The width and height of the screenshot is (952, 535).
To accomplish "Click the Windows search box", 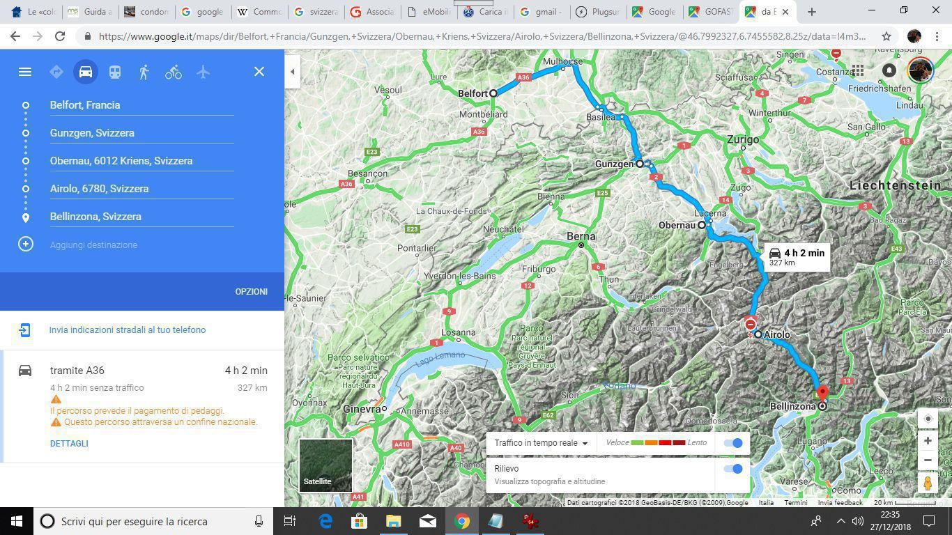I will pos(153,521).
